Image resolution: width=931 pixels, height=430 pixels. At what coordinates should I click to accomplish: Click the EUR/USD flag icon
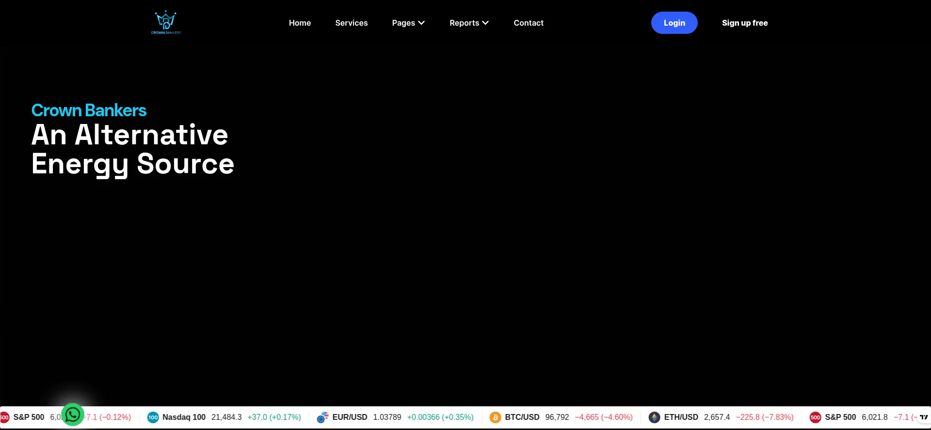click(x=323, y=417)
